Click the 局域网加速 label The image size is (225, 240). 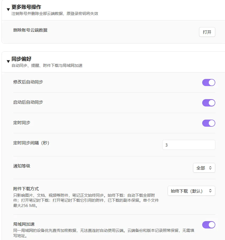pos(24,224)
